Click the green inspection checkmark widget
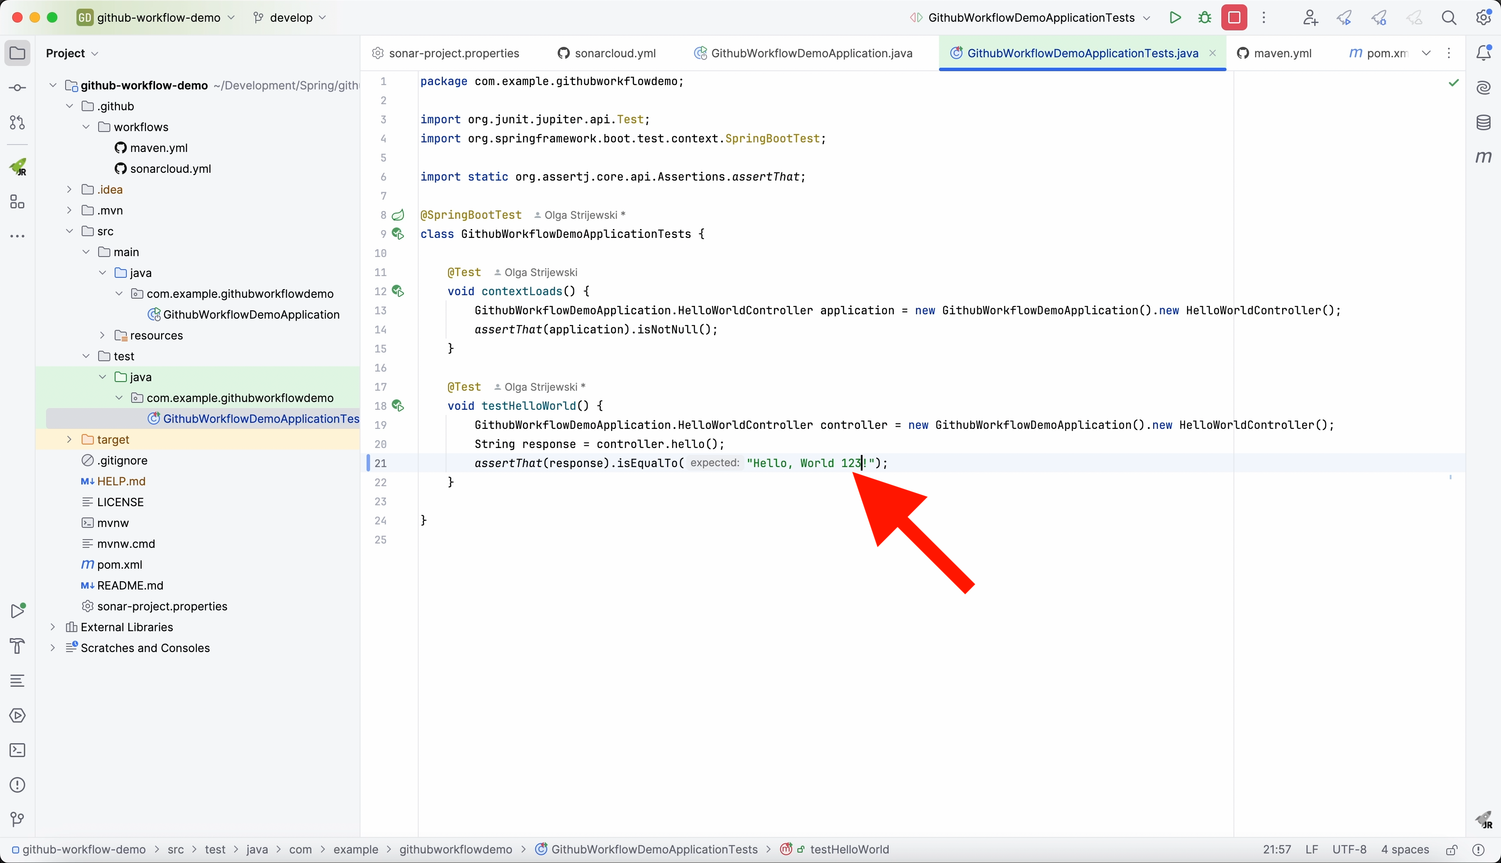 click(1454, 82)
